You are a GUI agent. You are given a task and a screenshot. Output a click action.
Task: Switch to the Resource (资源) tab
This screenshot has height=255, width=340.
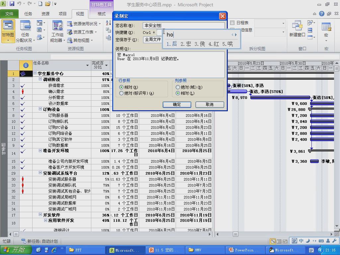[x=45, y=14]
